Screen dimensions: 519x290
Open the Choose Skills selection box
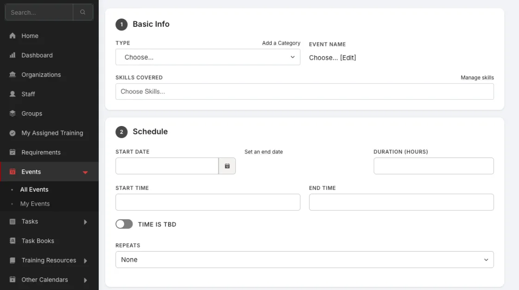pos(304,91)
